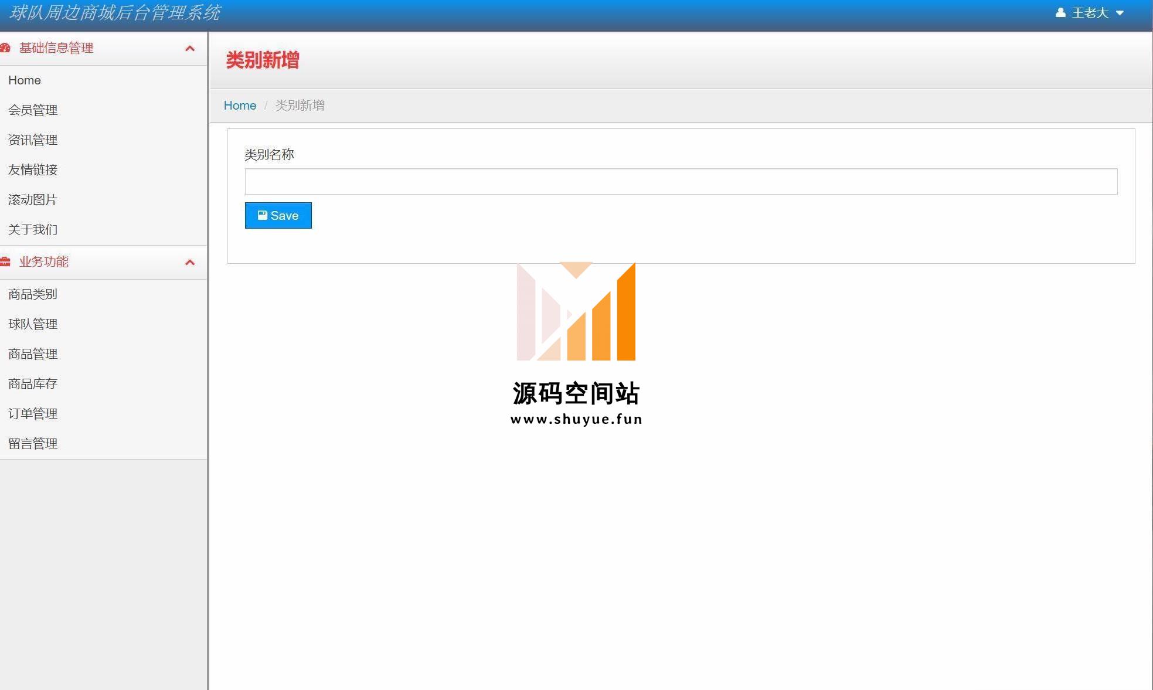Click the 基础信息管理 section header text
The image size is (1153, 690).
click(x=56, y=48)
